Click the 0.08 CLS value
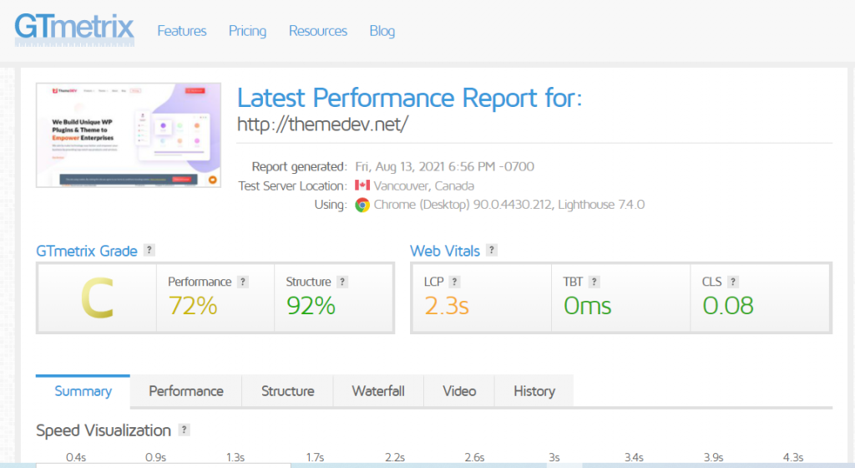The width and height of the screenshot is (855, 468). tap(728, 306)
